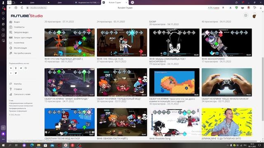Open Связаться с нами contact link

pos(20,94)
